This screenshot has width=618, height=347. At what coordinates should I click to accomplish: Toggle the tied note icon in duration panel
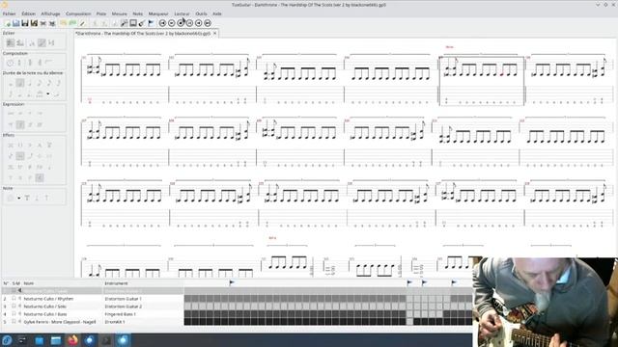[x=57, y=94]
